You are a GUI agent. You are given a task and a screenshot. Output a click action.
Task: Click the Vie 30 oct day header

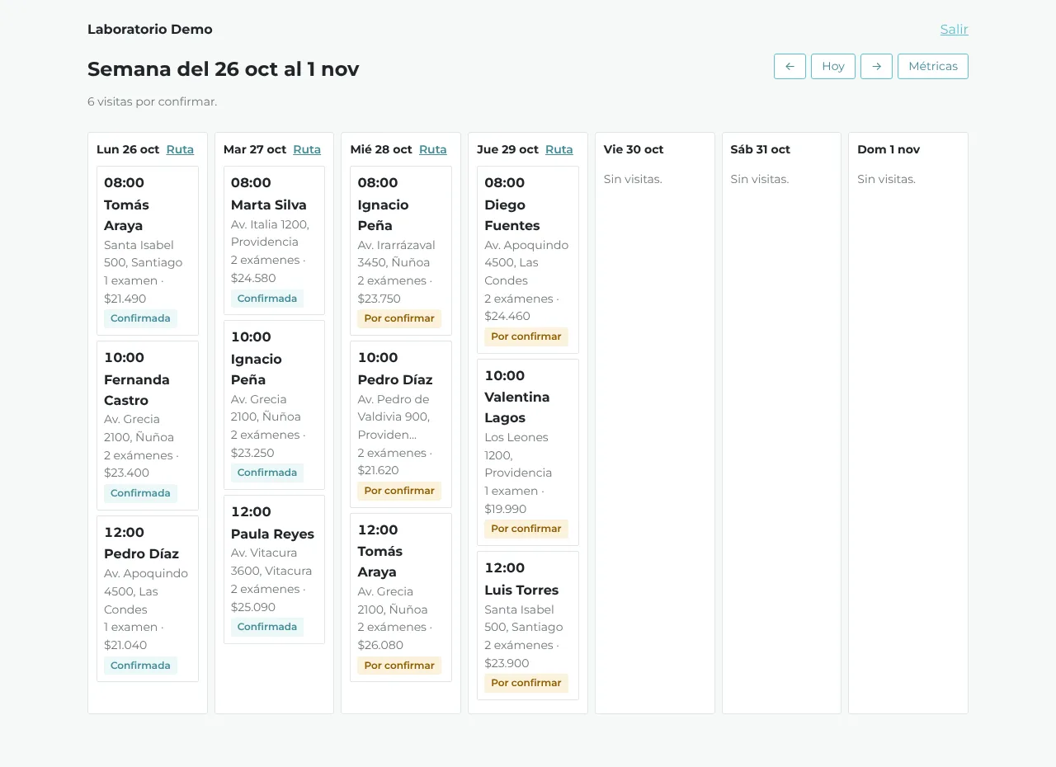tap(634, 149)
